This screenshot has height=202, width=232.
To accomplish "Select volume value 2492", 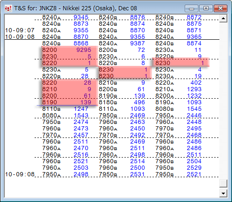I will tap(138, 135).
